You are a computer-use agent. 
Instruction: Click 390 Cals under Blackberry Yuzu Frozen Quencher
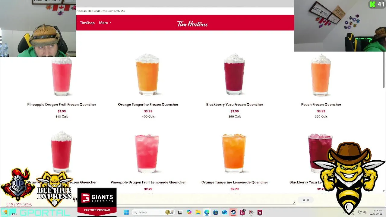pyautogui.click(x=235, y=116)
